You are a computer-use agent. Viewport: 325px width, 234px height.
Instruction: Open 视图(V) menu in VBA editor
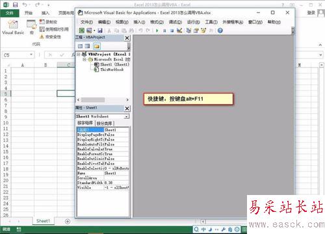122,22
